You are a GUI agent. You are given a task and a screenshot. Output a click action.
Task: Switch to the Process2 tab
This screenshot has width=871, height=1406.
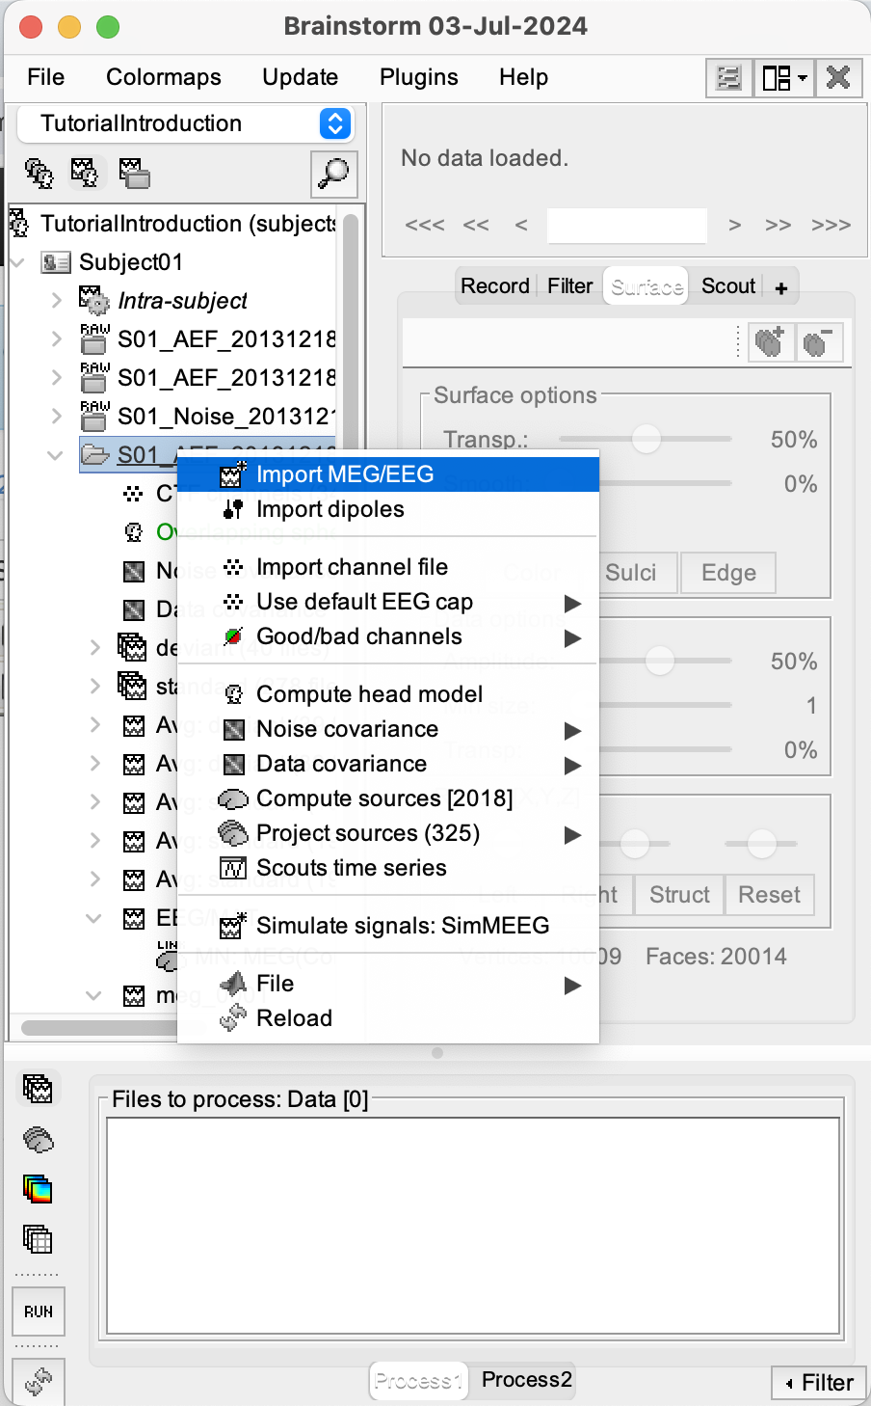click(526, 1380)
